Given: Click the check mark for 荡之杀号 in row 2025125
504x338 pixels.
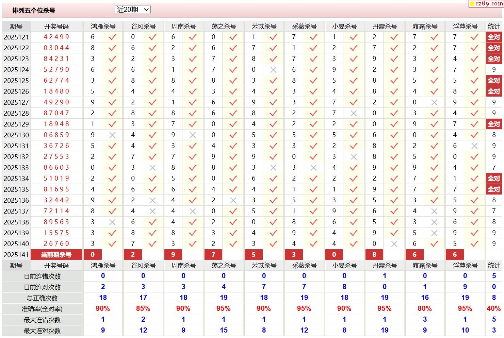Looking at the screenshot, I should coord(233,81).
